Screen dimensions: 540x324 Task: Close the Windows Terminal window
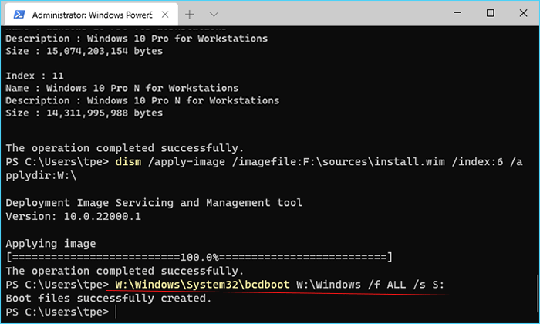click(523, 13)
